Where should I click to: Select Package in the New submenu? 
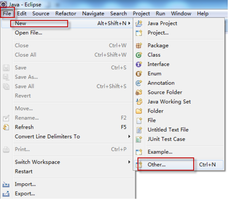[x=179, y=45]
